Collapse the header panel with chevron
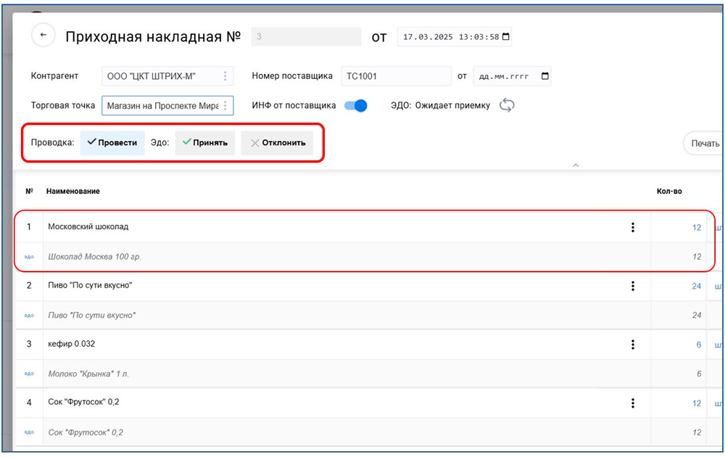725x457 pixels. [x=576, y=165]
